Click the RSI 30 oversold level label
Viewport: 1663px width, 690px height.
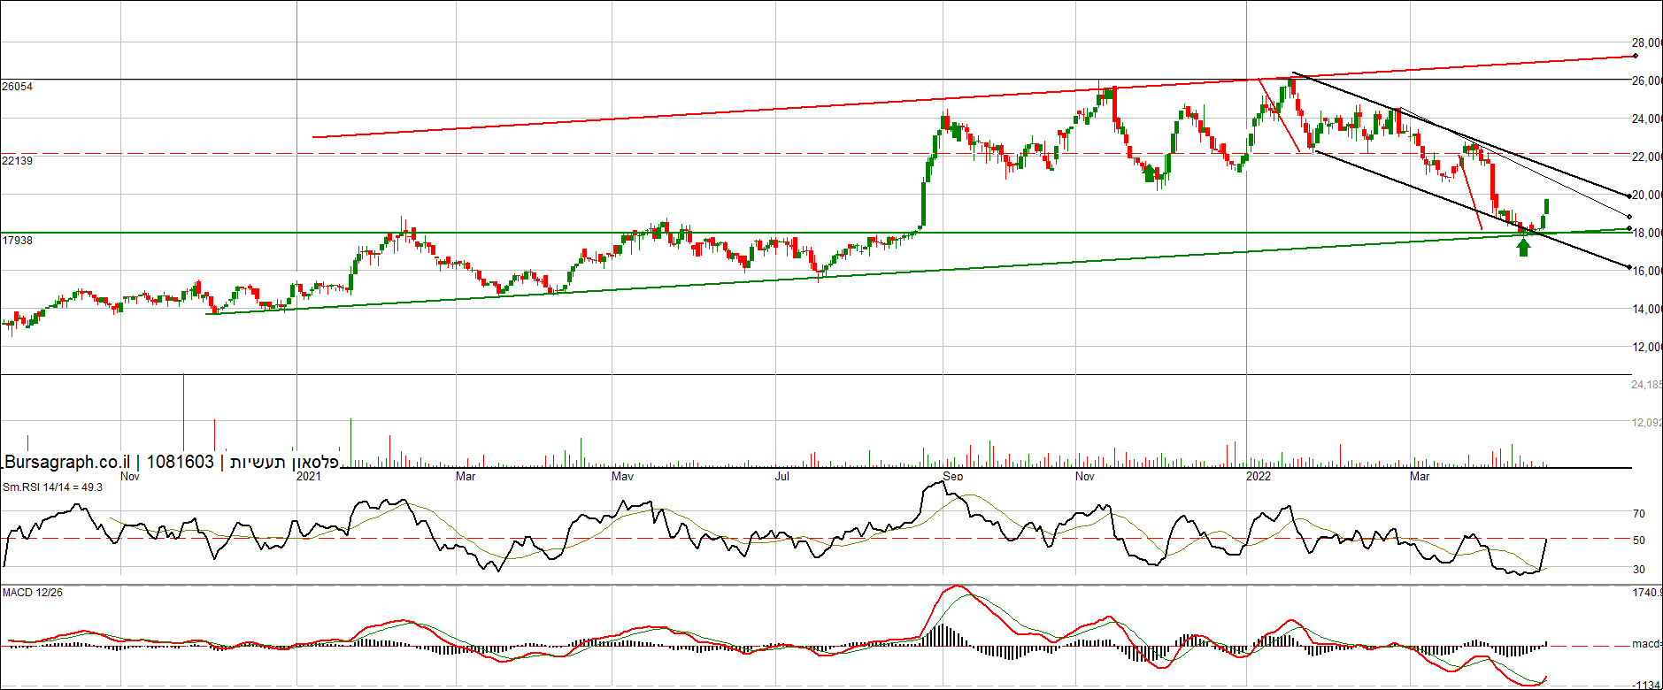click(x=1639, y=570)
